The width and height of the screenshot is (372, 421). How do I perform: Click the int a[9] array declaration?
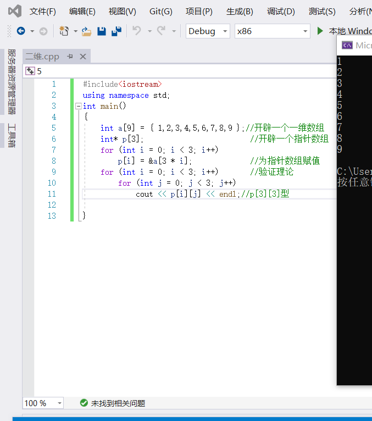(x=172, y=128)
